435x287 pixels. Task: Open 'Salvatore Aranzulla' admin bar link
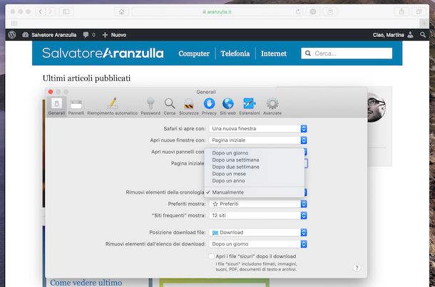click(x=49, y=35)
